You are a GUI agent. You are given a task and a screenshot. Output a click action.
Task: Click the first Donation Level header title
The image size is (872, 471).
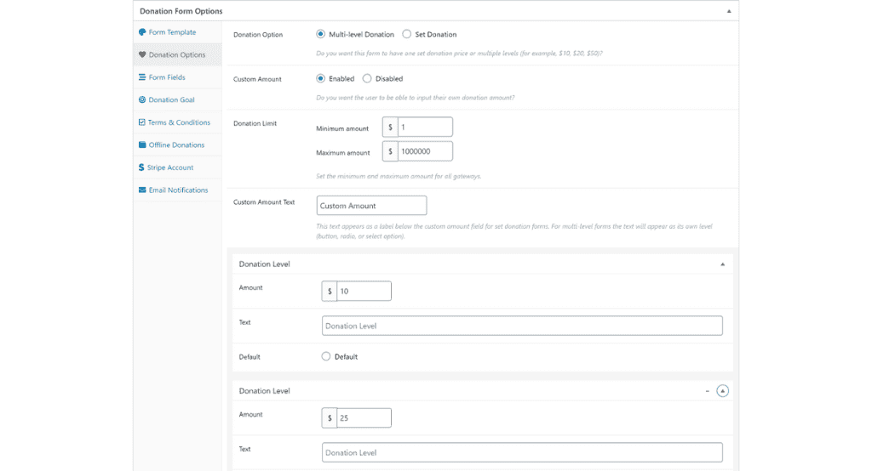(264, 264)
